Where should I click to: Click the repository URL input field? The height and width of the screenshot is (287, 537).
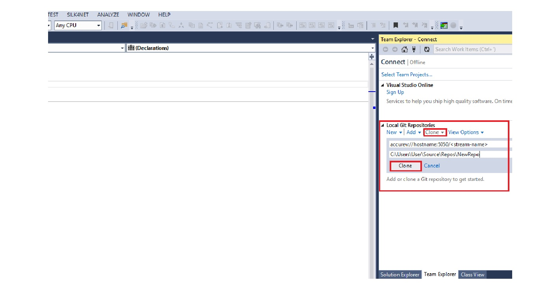(x=449, y=144)
